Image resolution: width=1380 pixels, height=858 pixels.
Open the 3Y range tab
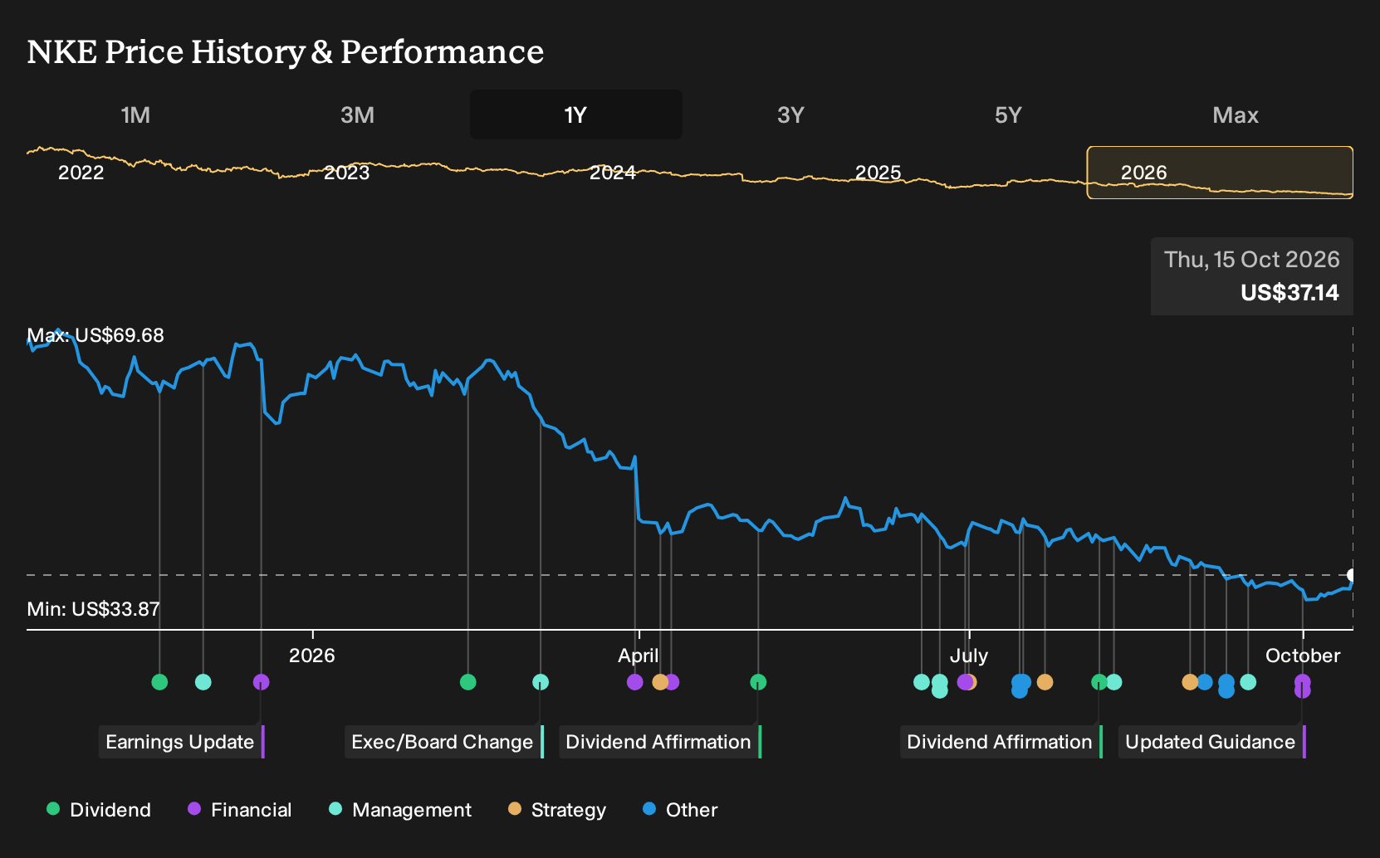coord(790,115)
